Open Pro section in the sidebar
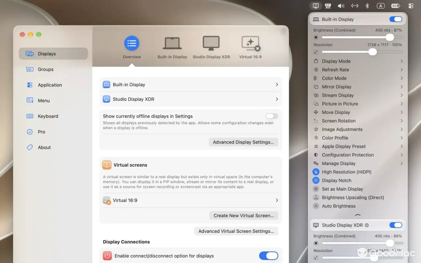Image resolution: width=421 pixels, height=263 pixels. [53, 132]
